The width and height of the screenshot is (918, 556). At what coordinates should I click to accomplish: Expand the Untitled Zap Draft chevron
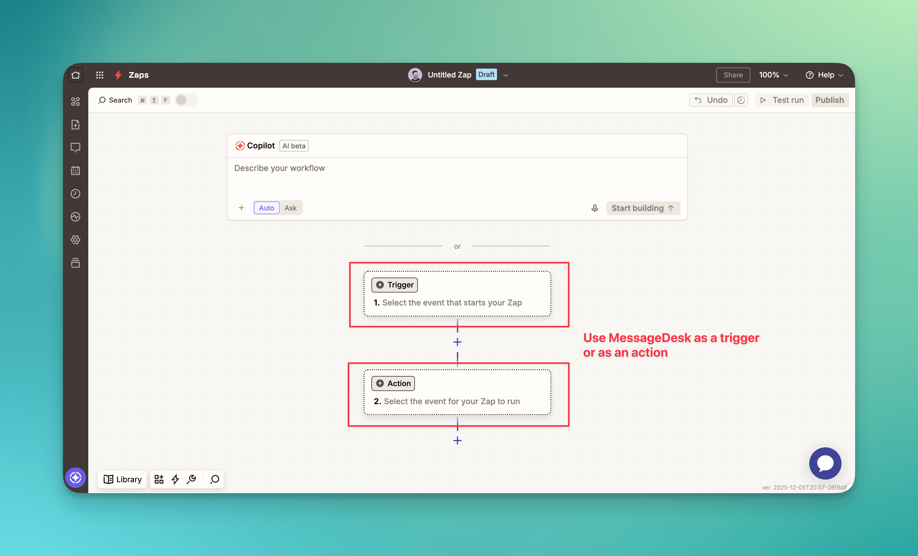pos(506,75)
